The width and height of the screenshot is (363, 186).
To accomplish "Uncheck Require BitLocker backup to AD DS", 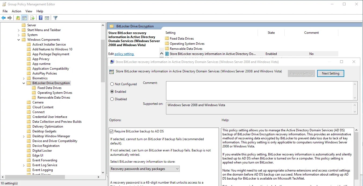I will [x=112, y=131].
